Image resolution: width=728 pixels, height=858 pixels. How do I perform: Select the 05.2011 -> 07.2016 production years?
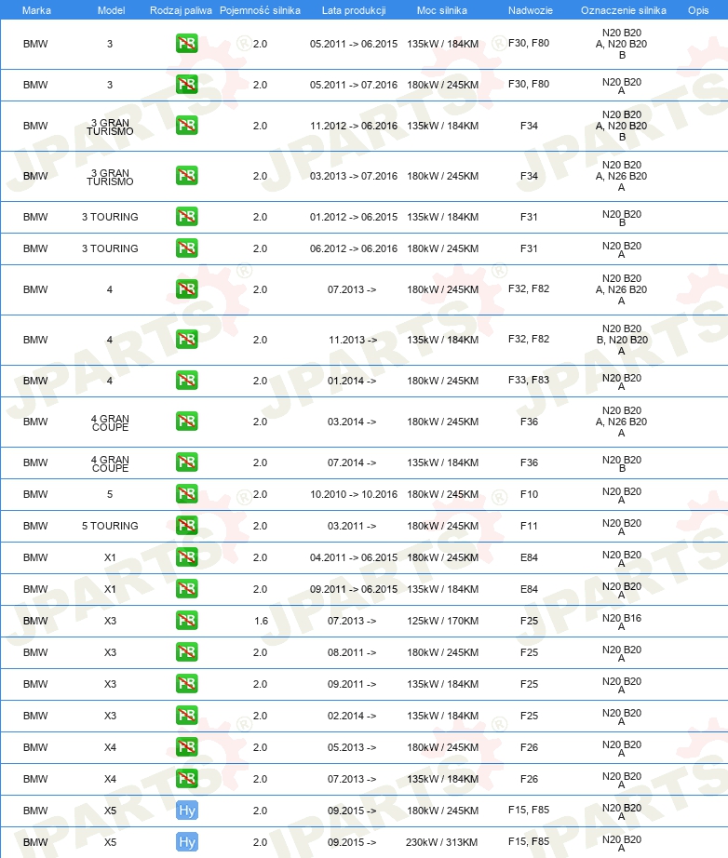(x=354, y=85)
